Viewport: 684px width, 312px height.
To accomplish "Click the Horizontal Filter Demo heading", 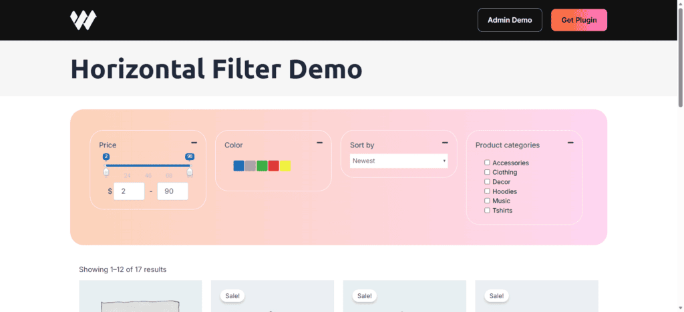I will point(216,69).
